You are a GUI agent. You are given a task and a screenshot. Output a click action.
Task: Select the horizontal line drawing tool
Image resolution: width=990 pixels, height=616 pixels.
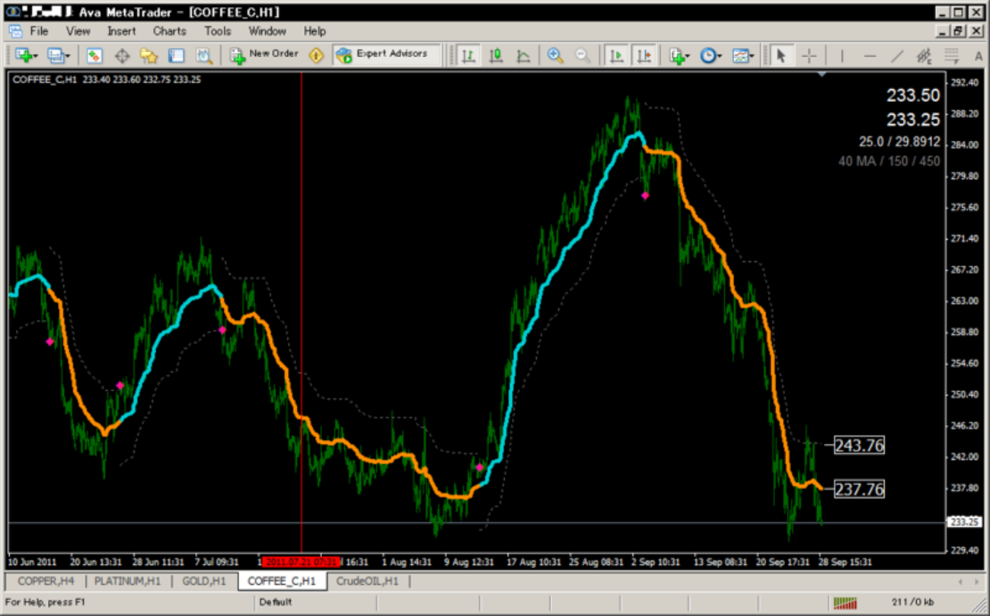click(870, 56)
